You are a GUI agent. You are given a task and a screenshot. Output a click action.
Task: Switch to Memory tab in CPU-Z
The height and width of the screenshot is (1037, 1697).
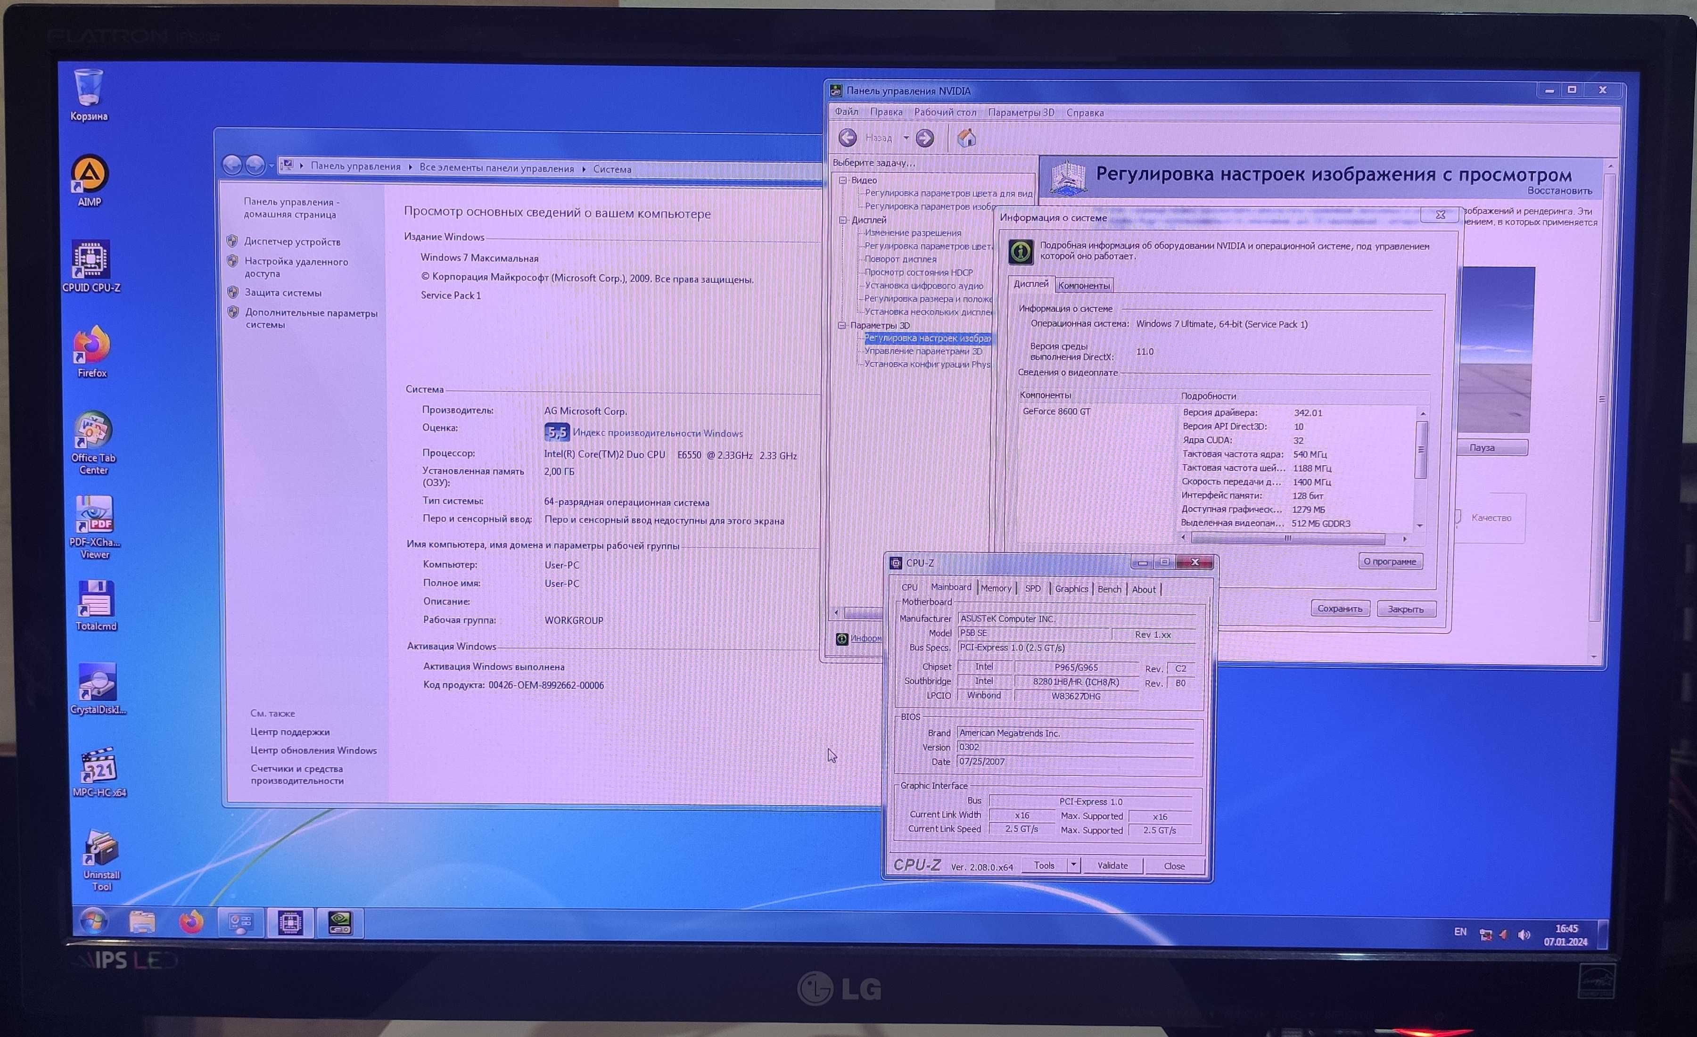996,588
